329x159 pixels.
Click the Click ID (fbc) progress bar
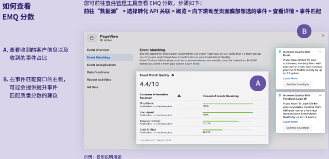point(228,130)
